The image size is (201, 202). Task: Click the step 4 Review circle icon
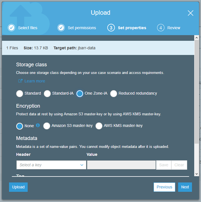[x=160, y=28]
